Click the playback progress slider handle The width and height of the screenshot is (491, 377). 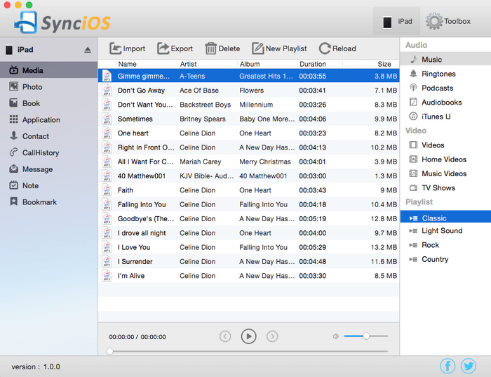coord(109,351)
